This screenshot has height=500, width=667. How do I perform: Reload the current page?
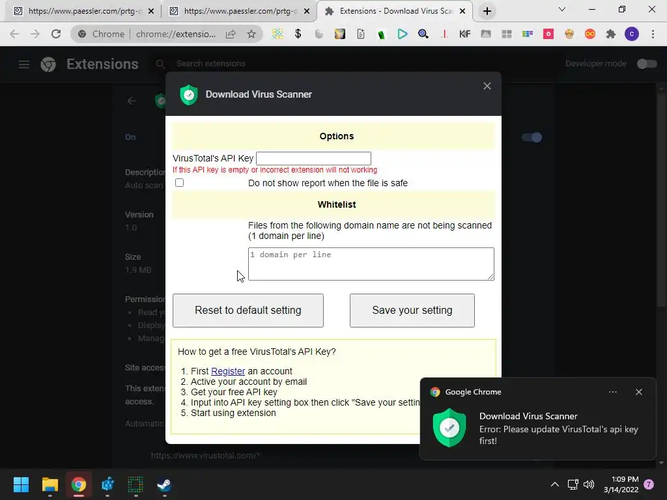tap(56, 34)
